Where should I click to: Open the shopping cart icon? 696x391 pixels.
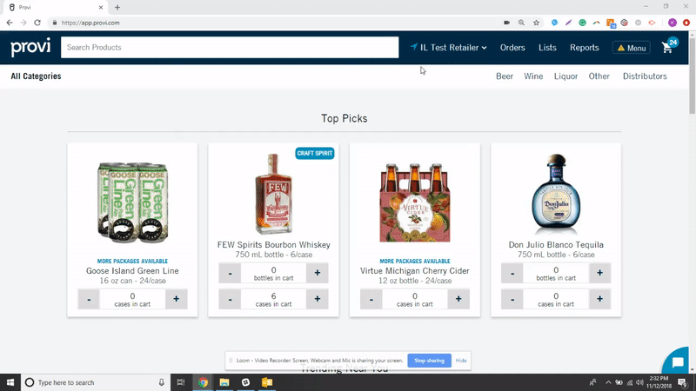tap(668, 47)
